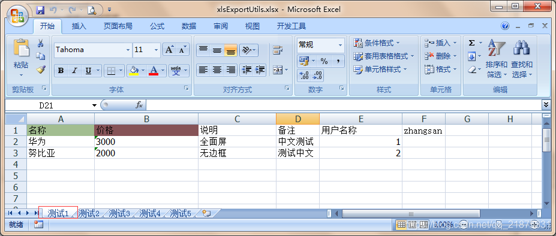Increase indent of cell contents
The width and height of the screenshot is (556, 236).
[x=260, y=70]
